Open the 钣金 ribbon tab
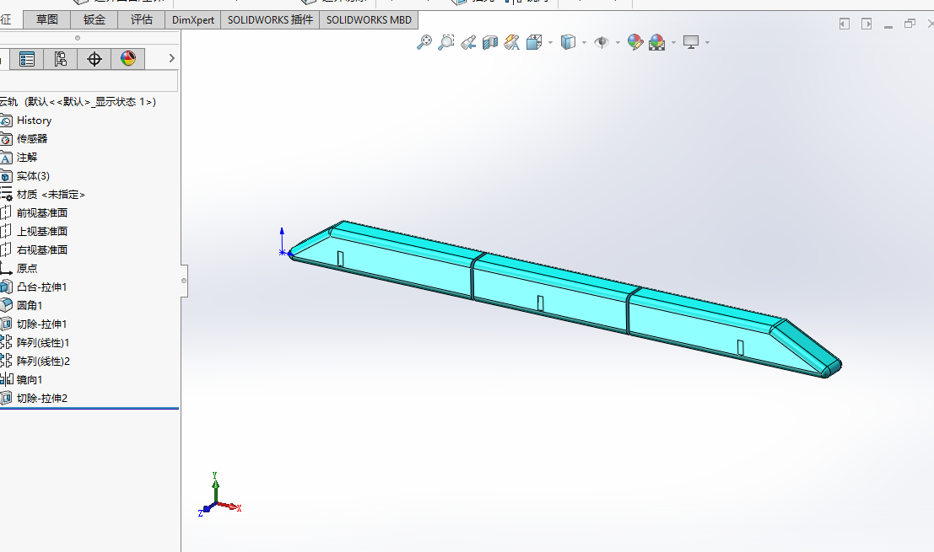Screen dimensions: 934x552 click(94, 19)
